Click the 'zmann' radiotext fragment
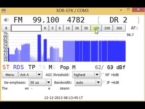Viewport: 145px width, 109px height. coord(65,88)
